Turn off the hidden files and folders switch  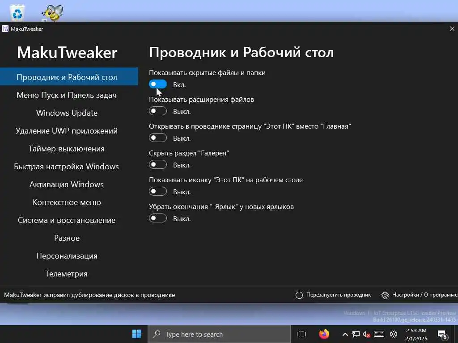(158, 84)
